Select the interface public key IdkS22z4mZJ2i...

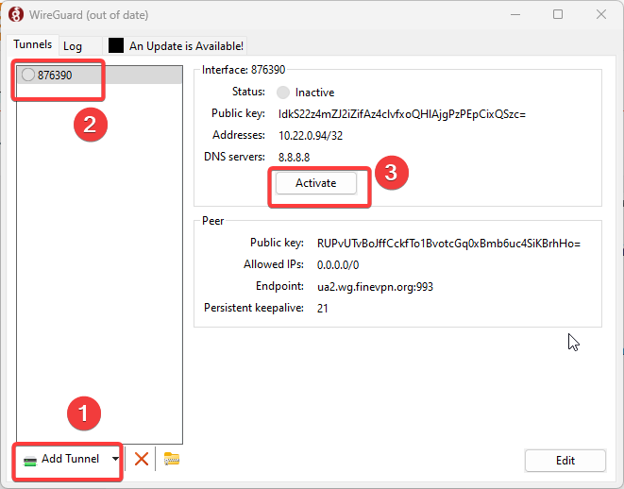(402, 114)
